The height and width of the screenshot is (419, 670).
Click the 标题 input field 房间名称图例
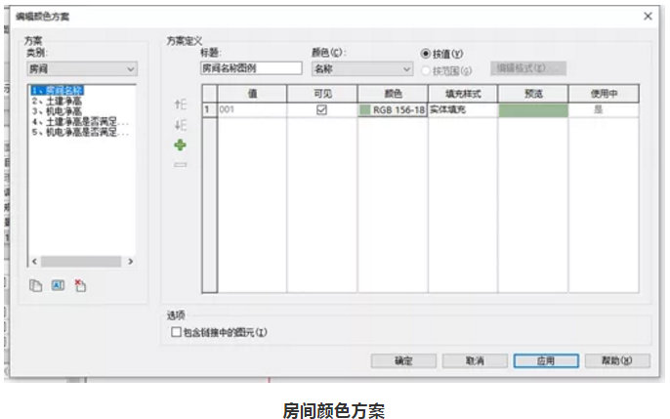click(x=251, y=68)
